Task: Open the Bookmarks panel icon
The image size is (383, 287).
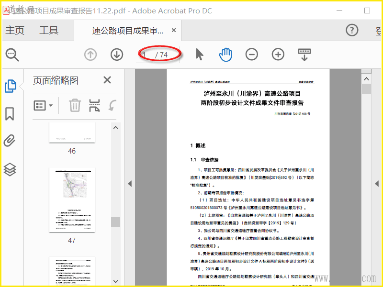Action: (10, 114)
